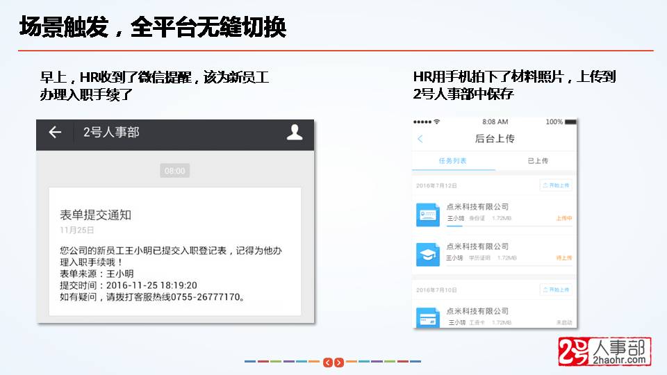Click the 待上传 status label
The width and height of the screenshot is (667, 375).
[563, 258]
